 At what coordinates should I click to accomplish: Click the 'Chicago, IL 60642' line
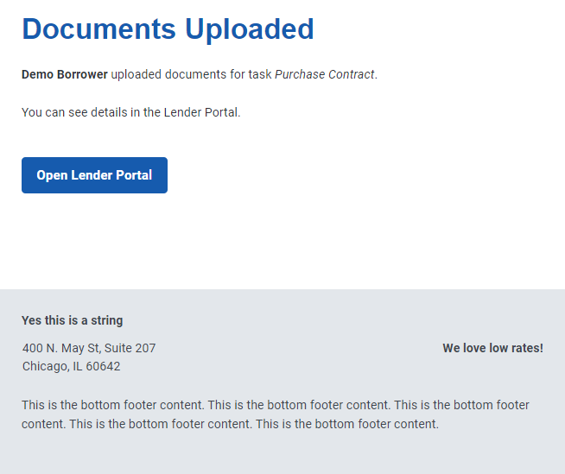[x=72, y=366]
